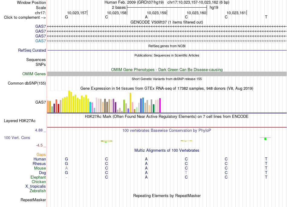This screenshot has width=287, height=207.
Task: Click 'Click to complement -->' to complement bases
Action: click(x=25, y=18)
